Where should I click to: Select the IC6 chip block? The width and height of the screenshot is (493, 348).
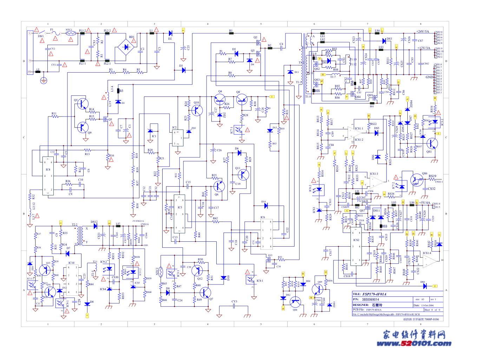pos(267,234)
